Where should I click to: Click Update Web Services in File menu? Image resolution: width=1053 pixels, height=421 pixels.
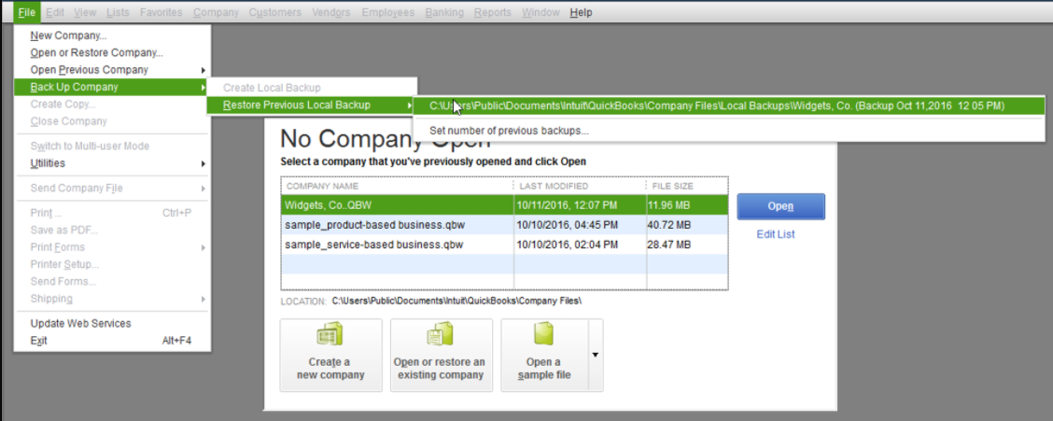tap(112, 324)
